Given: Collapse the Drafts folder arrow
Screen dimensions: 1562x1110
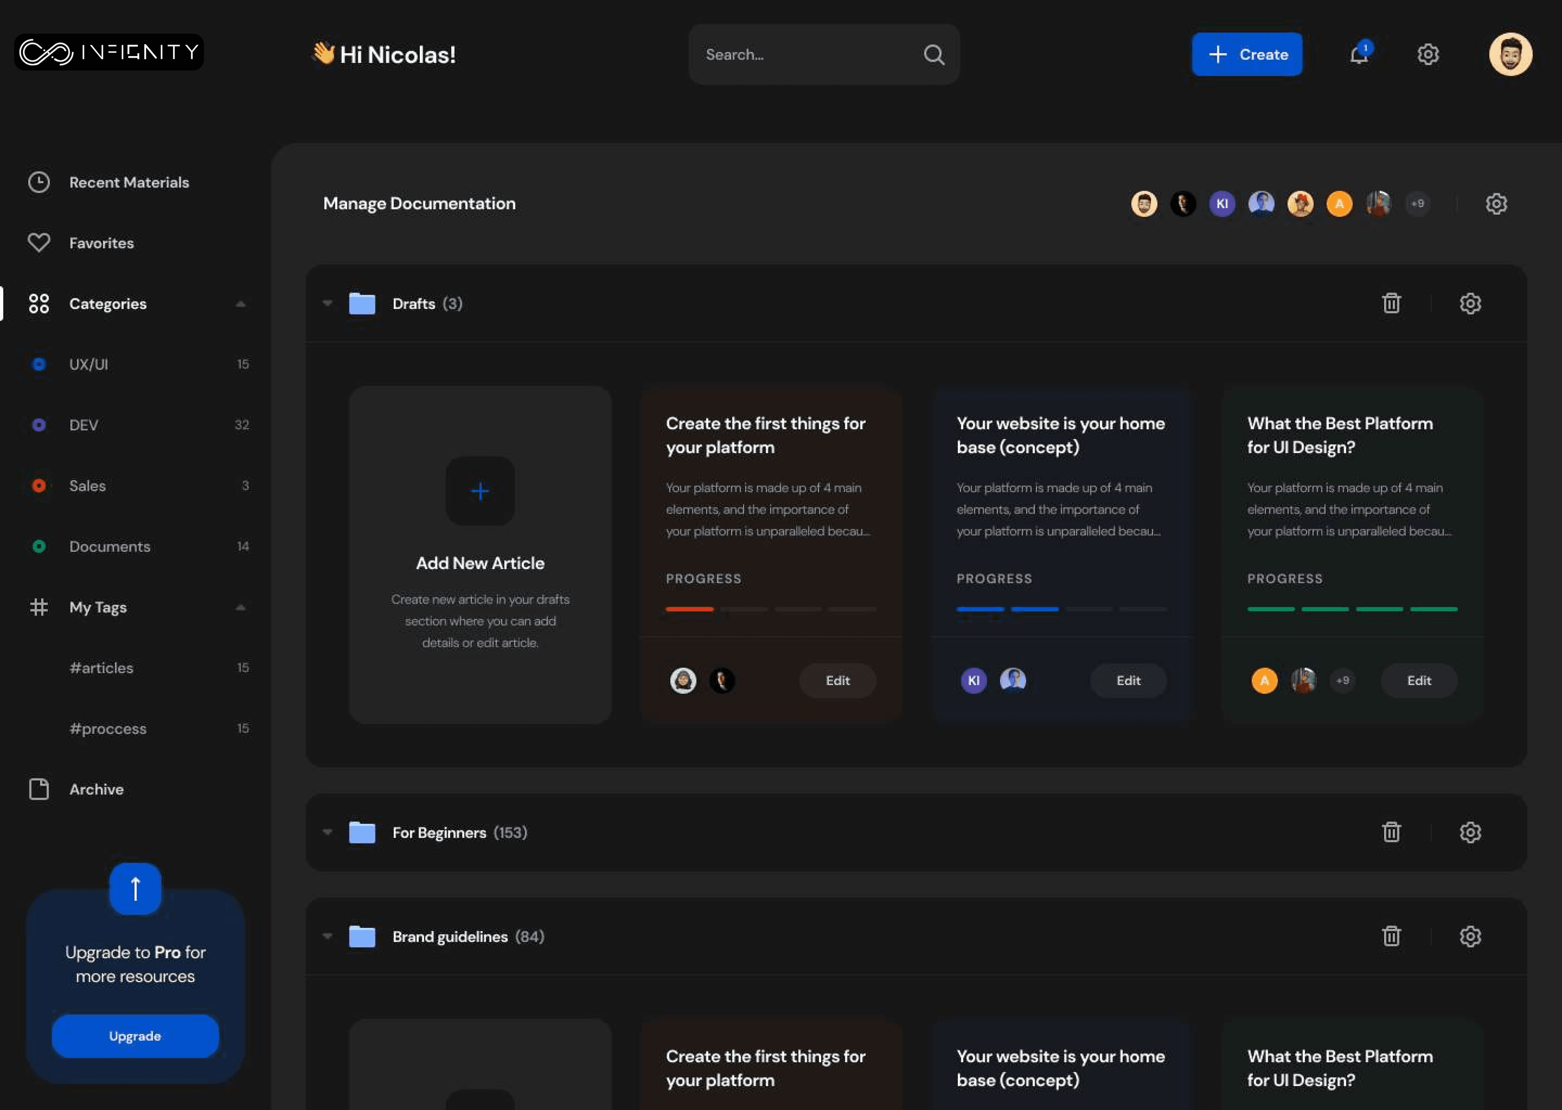Looking at the screenshot, I should point(327,304).
